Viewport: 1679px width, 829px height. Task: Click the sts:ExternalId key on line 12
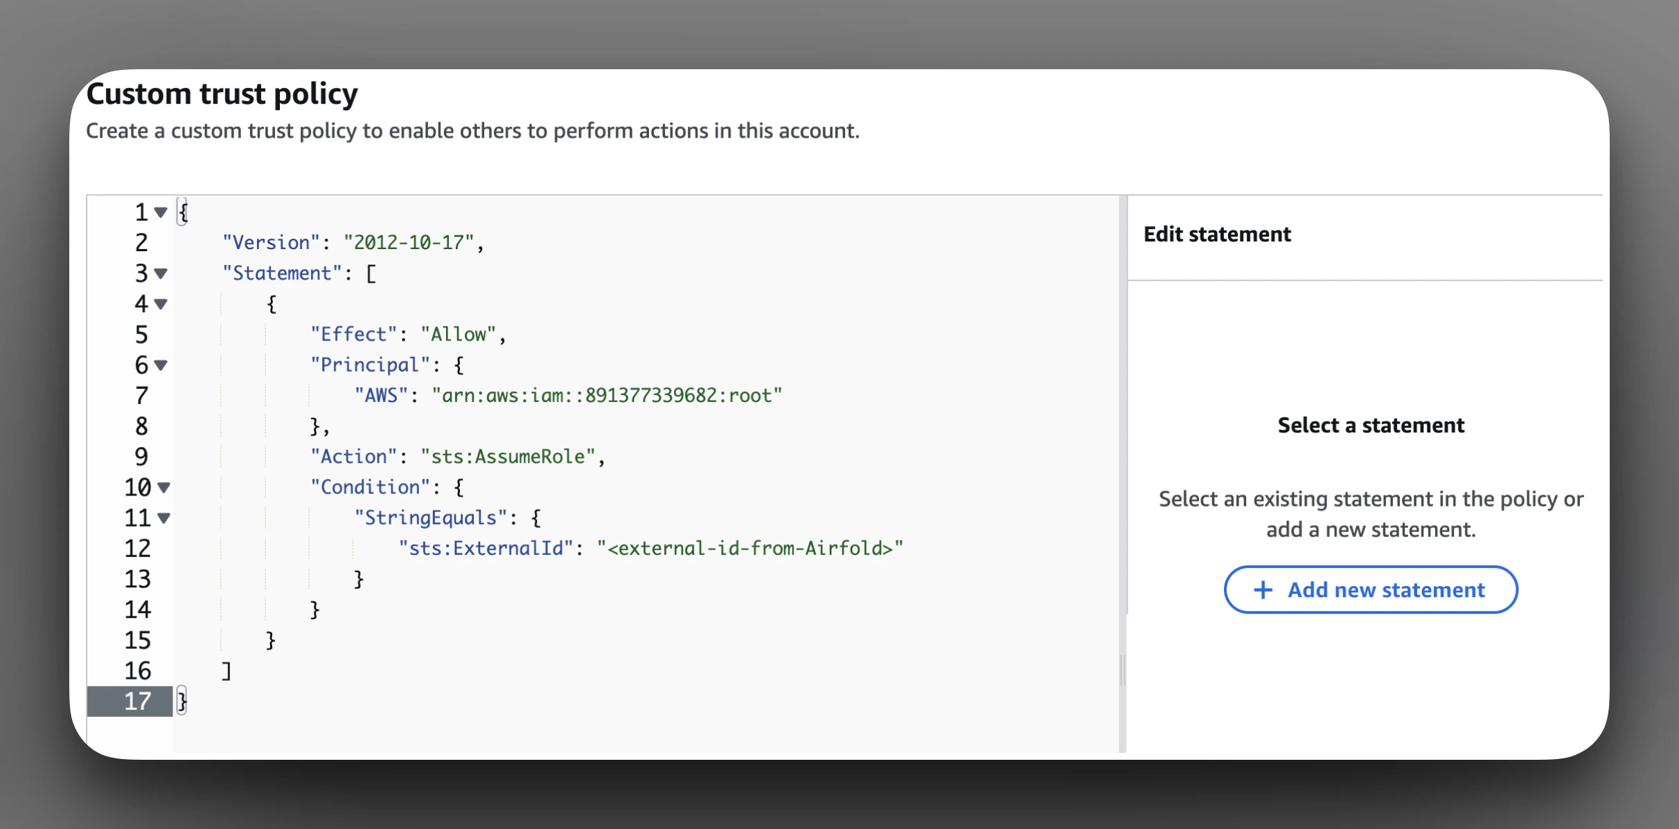[486, 548]
